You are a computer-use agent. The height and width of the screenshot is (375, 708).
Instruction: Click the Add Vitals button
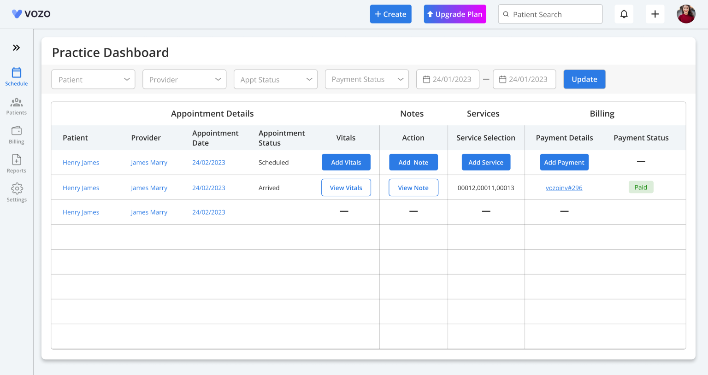(346, 162)
